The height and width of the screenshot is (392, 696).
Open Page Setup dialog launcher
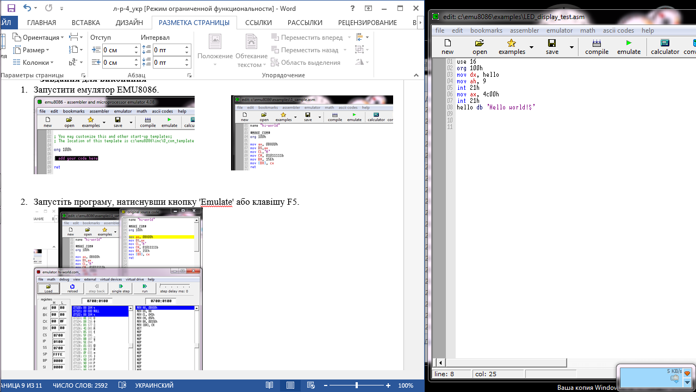pos(83,75)
